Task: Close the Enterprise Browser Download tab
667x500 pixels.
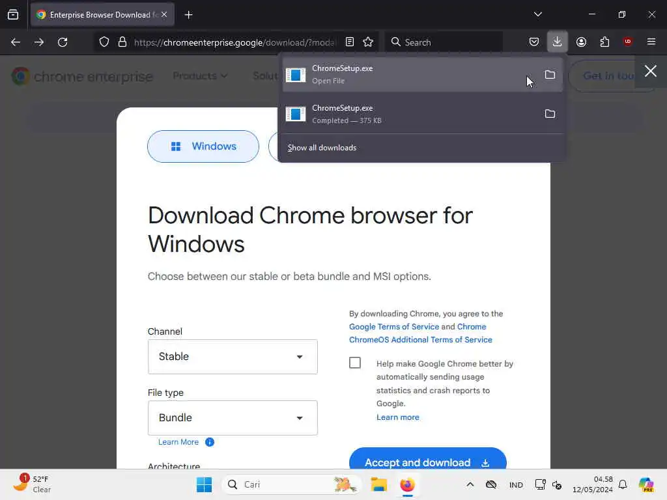Action: [164, 15]
